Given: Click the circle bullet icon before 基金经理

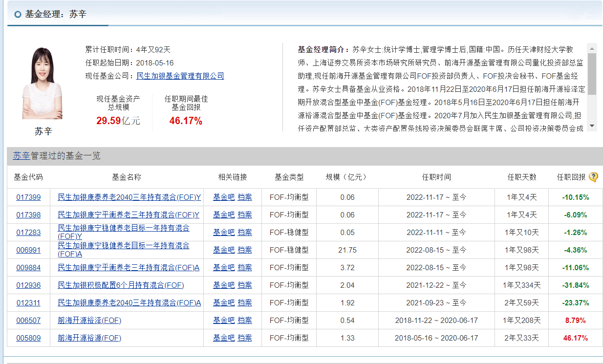Looking at the screenshot, I should [x=18, y=15].
